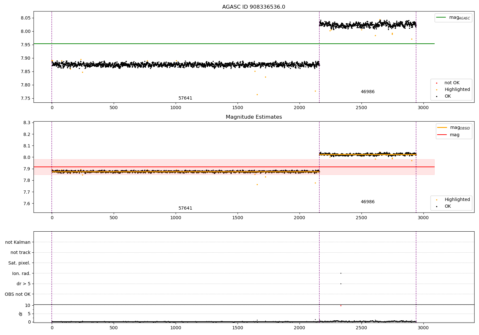Click the 8.3 tick label on middle plot
479x335 pixels.
pyautogui.click(x=27, y=123)
